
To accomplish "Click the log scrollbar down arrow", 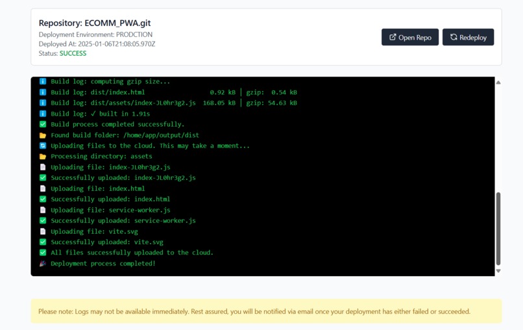I will click(498, 271).
